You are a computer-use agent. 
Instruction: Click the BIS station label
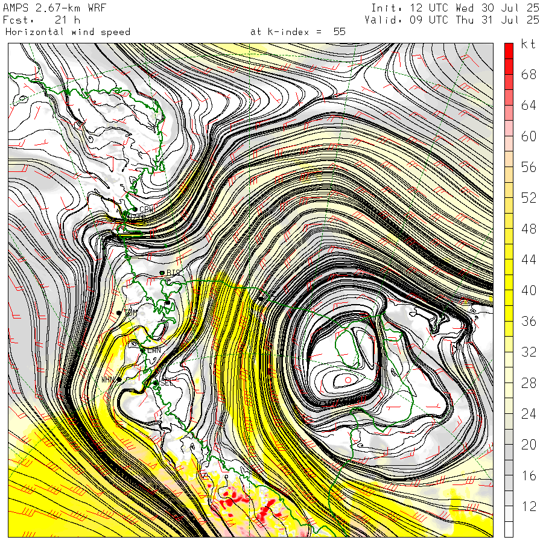(x=173, y=273)
